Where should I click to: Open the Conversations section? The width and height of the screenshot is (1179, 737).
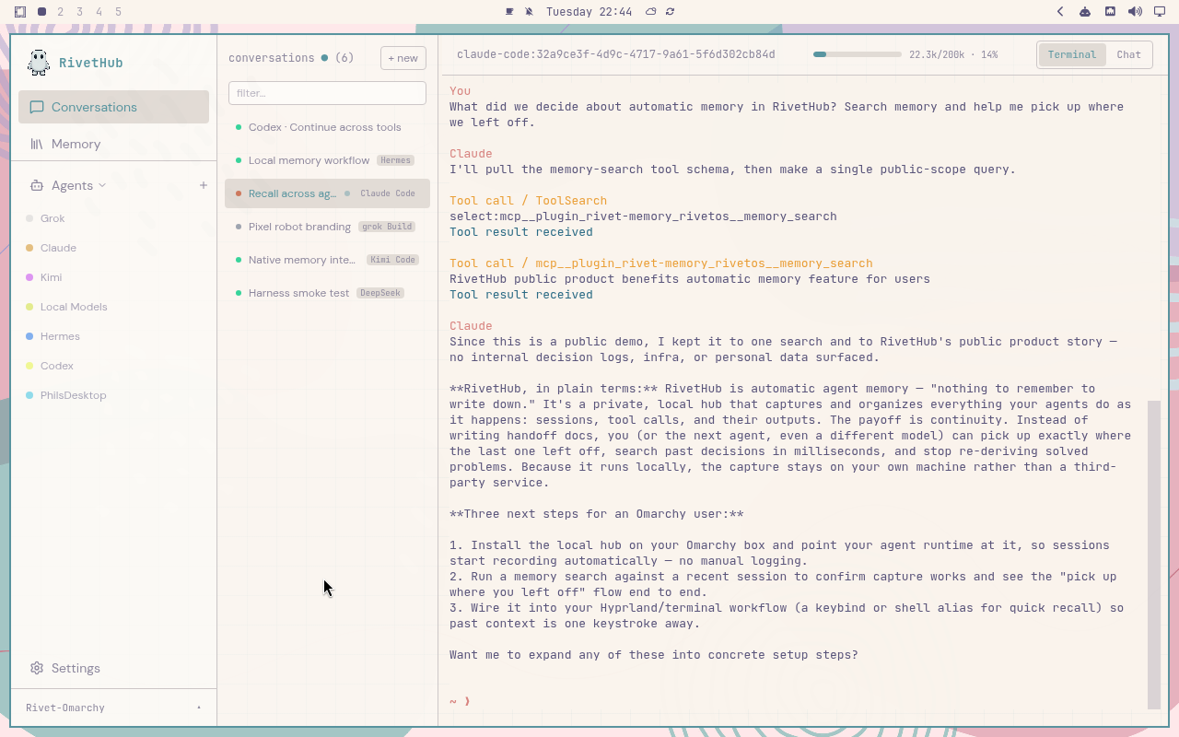click(113, 107)
